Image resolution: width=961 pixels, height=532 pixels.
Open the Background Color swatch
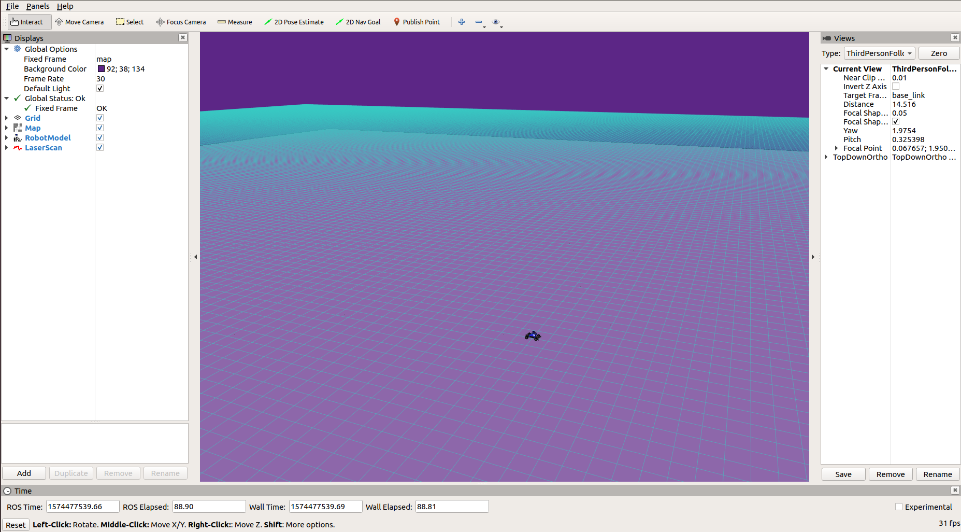(101, 68)
